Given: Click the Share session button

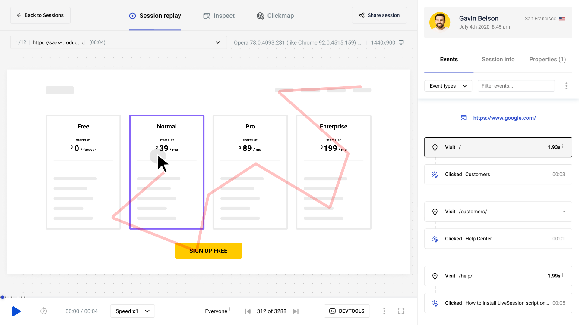Looking at the screenshot, I should (x=379, y=15).
